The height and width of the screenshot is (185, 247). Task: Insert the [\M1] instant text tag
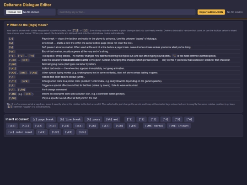point(179,126)
